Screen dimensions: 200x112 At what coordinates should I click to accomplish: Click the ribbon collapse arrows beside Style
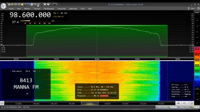189,8
